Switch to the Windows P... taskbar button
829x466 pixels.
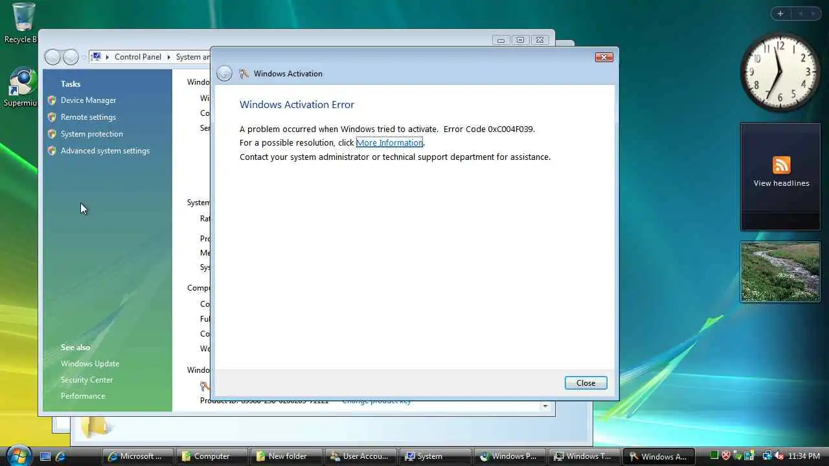[x=510, y=456]
